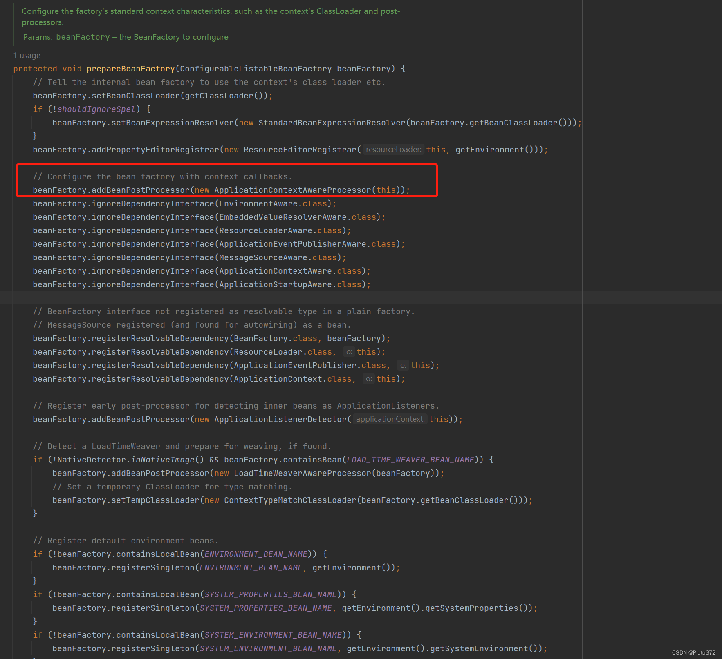Click ENVIRONMENT_BEAN_NAME inside containsLocalBean call
The height and width of the screenshot is (659, 722).
(256, 554)
